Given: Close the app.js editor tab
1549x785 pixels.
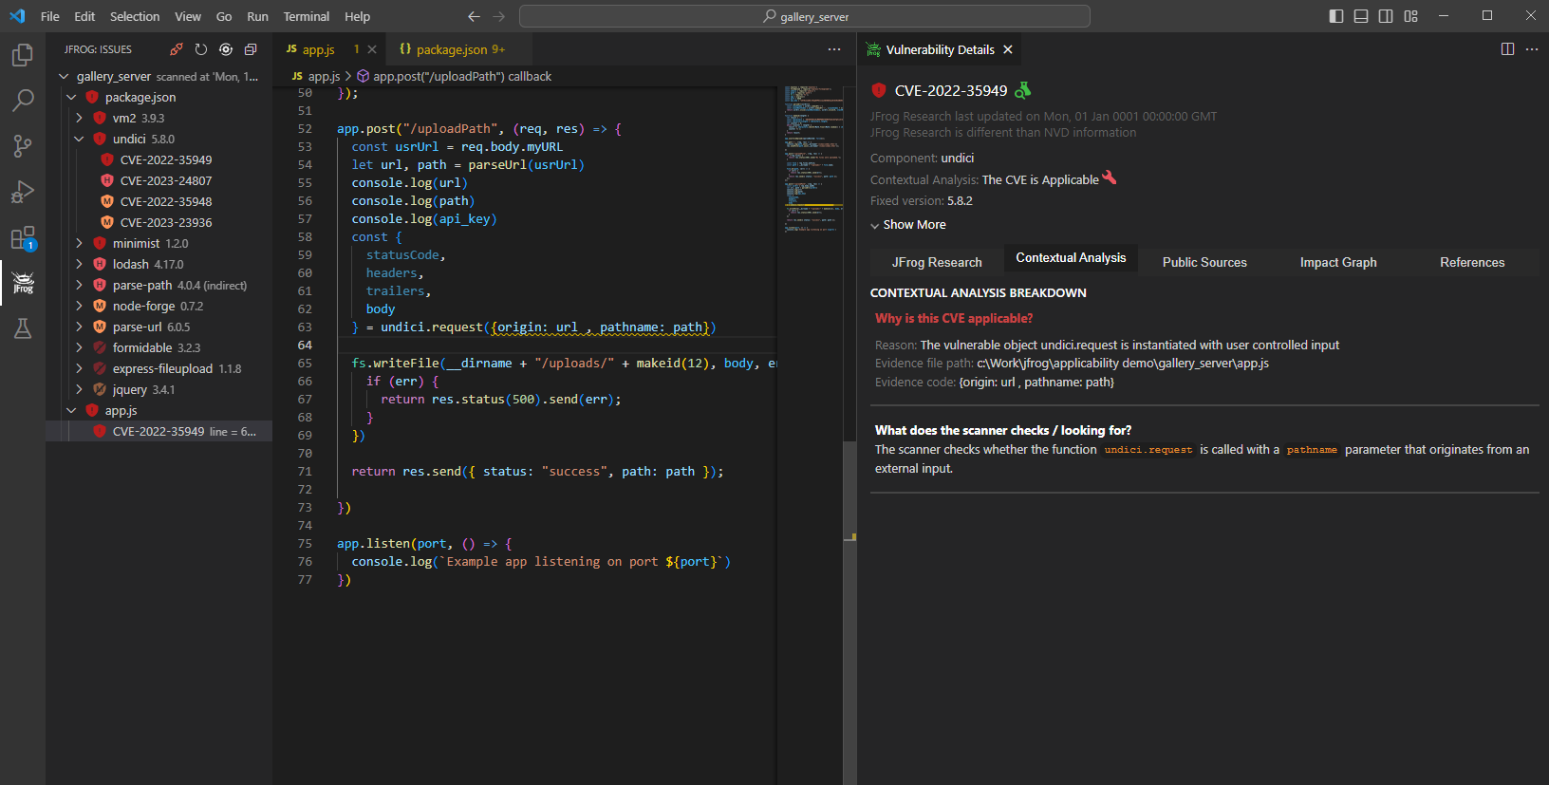Looking at the screenshot, I should click(x=372, y=49).
